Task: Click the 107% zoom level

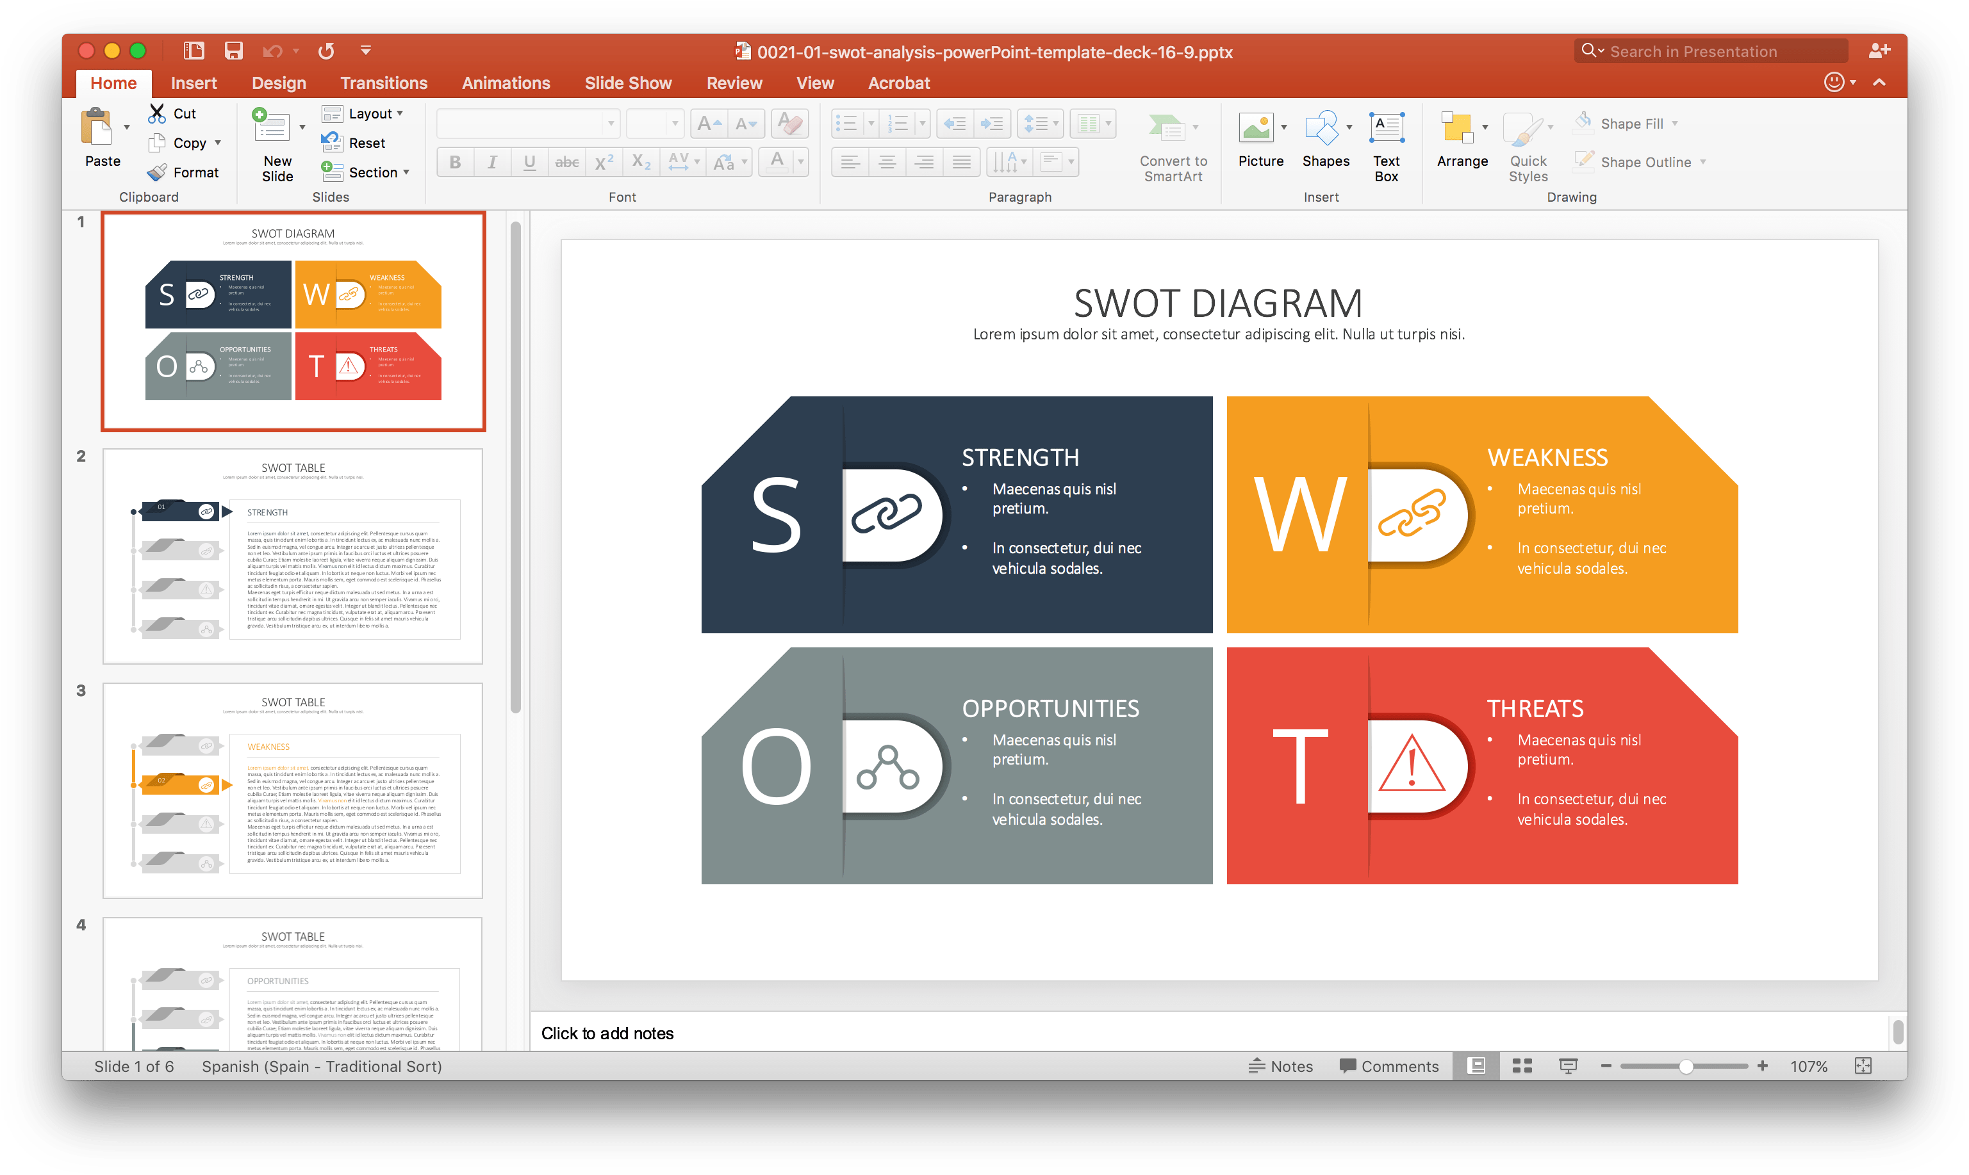Action: coord(1808,1066)
